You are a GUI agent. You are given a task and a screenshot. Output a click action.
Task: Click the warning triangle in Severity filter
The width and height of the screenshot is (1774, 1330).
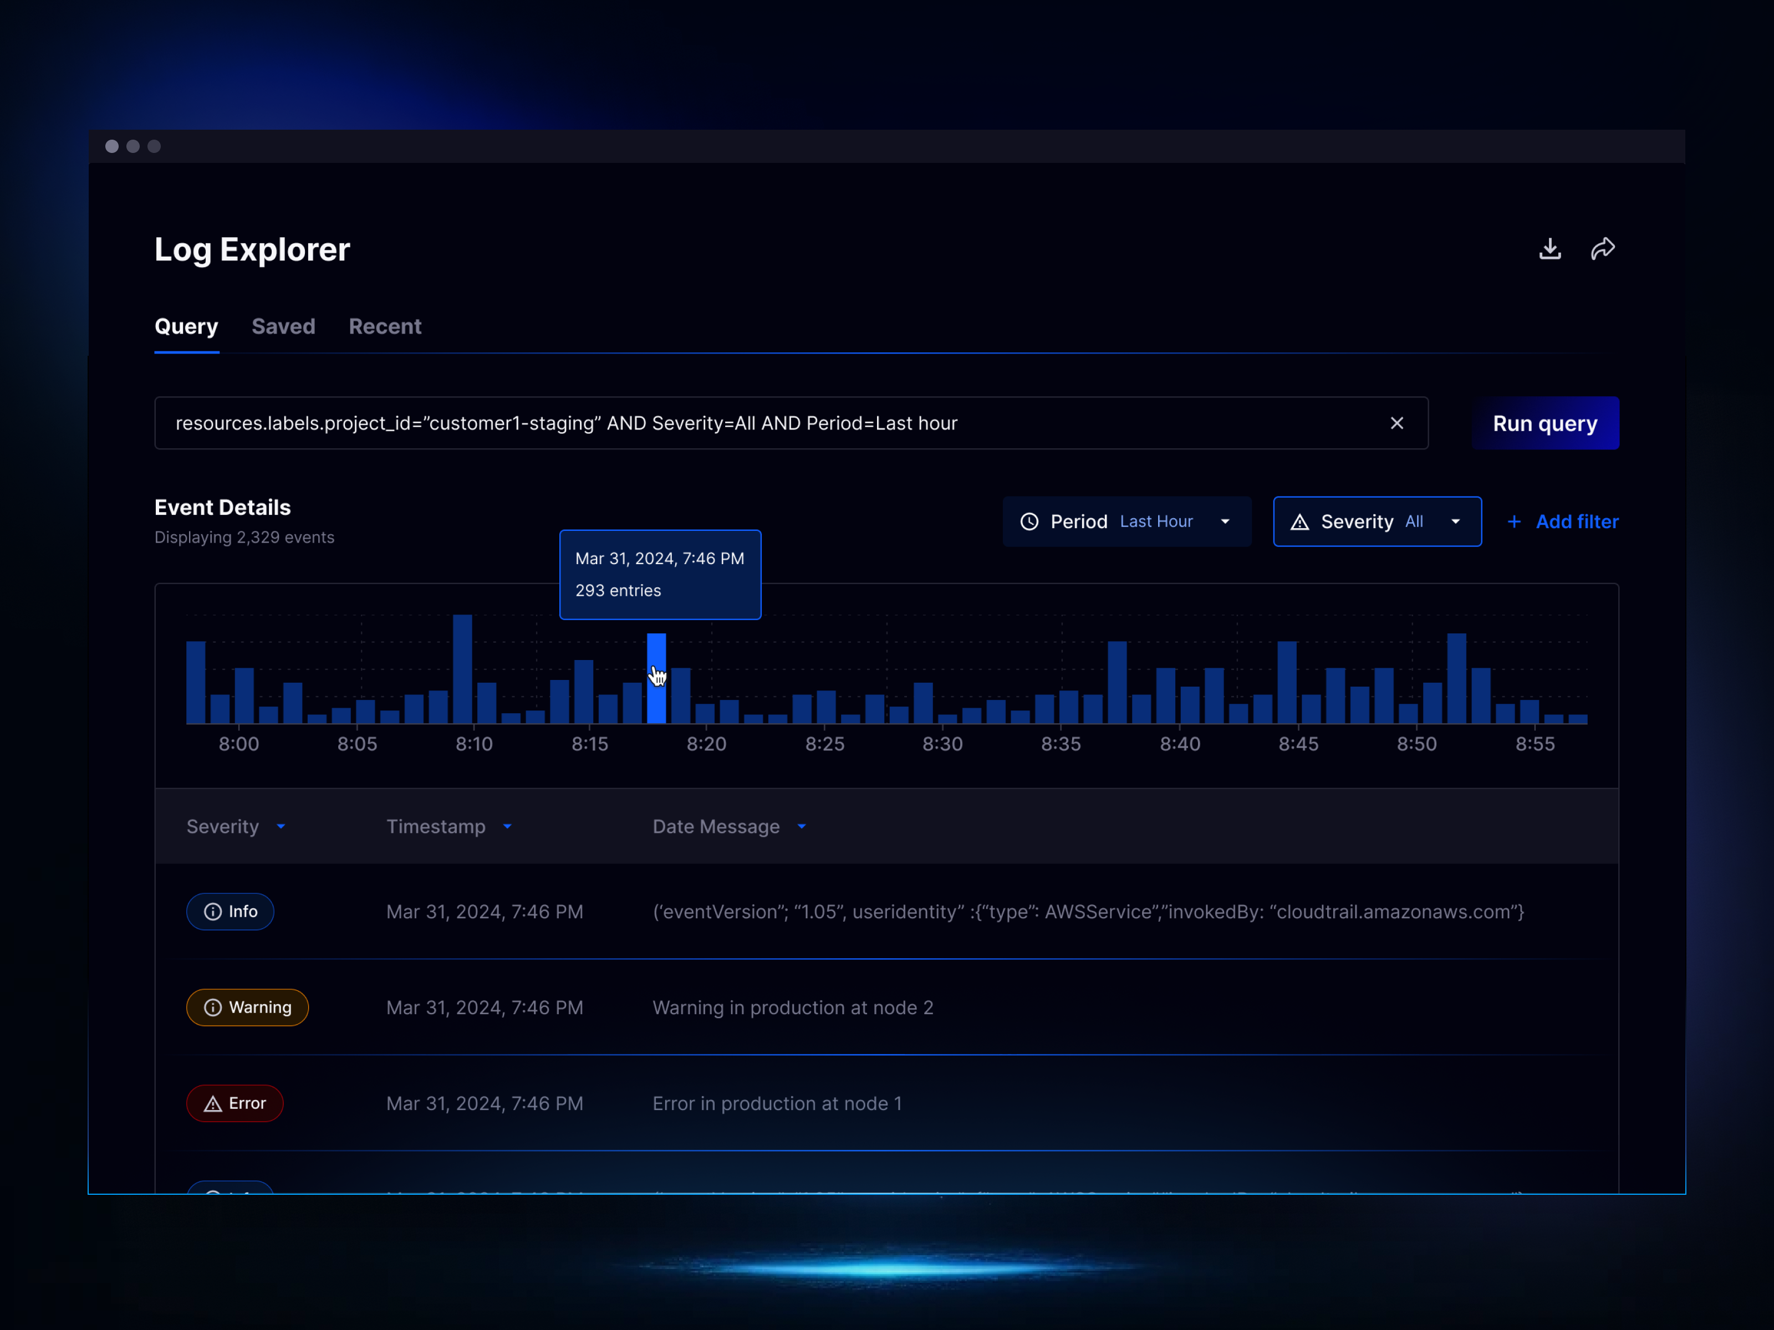[x=1299, y=522]
